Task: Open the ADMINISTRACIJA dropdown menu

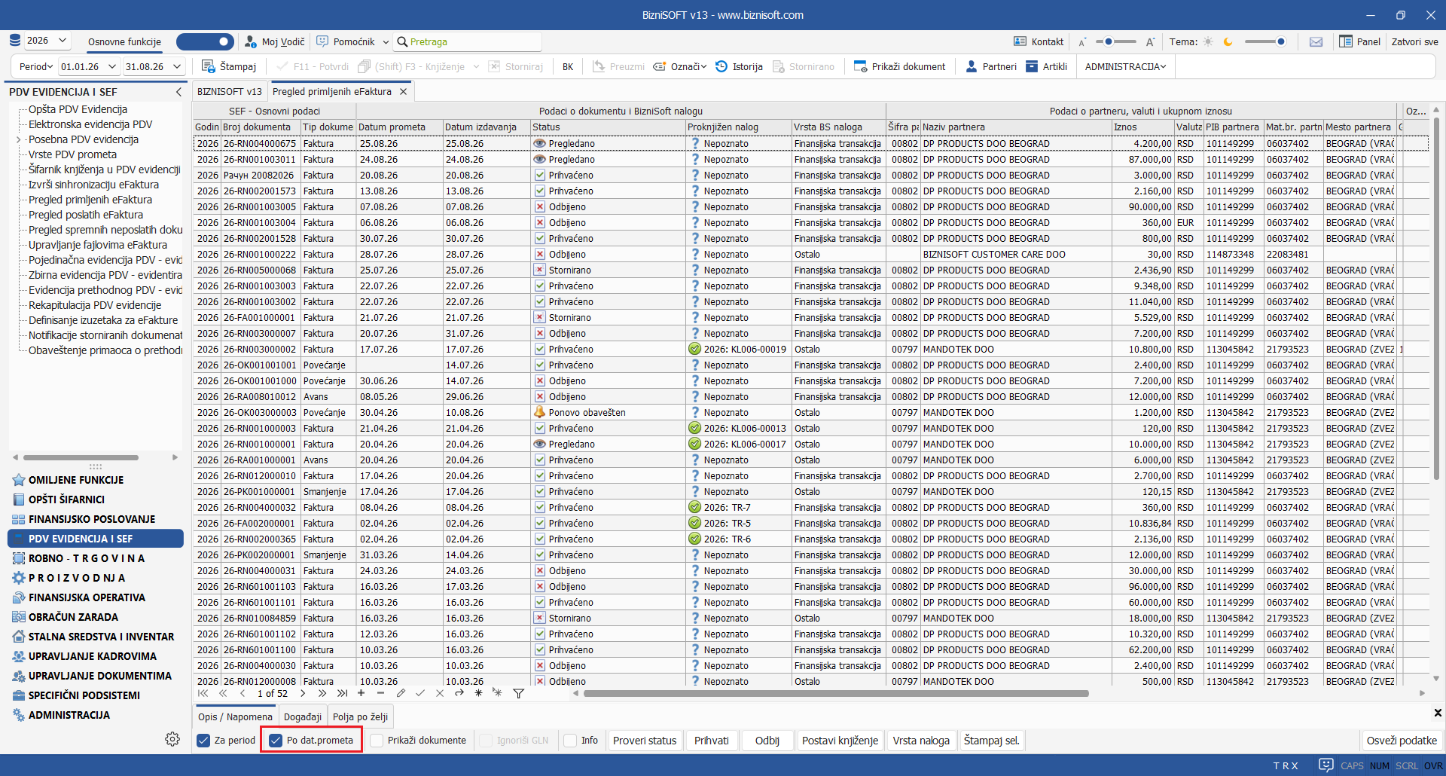Action: pos(1125,66)
